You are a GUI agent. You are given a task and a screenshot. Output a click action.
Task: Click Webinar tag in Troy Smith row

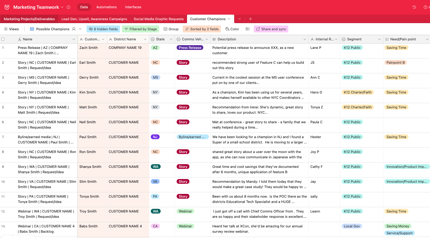click(185, 211)
